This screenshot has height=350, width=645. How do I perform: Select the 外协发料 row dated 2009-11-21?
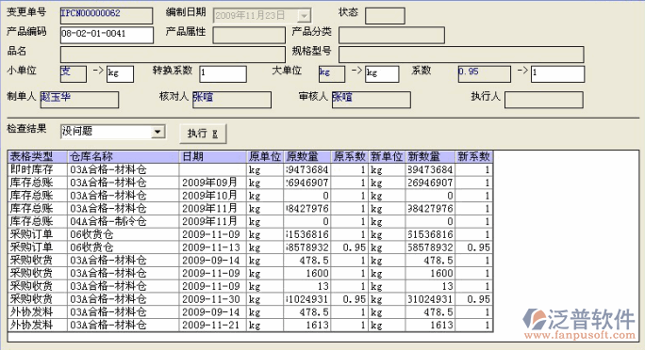click(x=250, y=325)
